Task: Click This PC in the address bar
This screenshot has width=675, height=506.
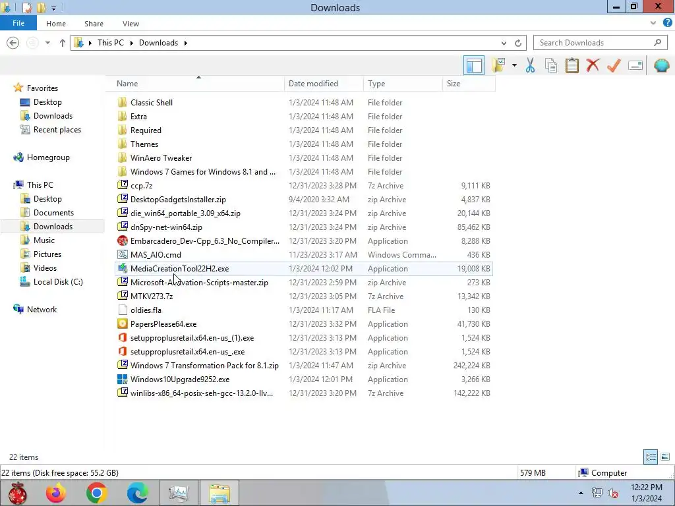Action: (111, 43)
